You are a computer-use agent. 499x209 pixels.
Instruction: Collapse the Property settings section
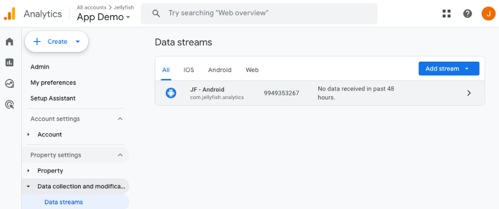coord(120,155)
